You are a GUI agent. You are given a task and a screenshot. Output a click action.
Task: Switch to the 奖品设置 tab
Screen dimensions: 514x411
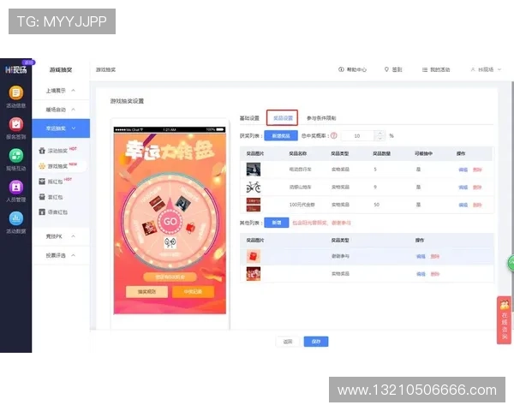tap(282, 117)
